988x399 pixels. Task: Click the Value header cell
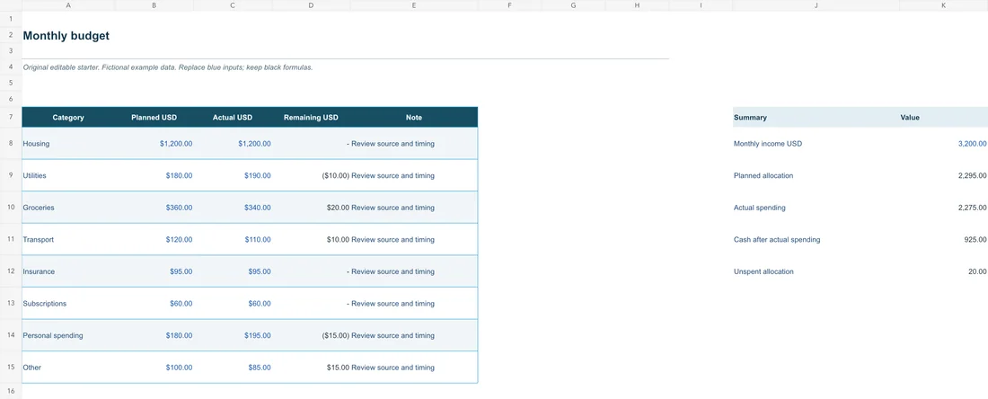[x=943, y=117]
